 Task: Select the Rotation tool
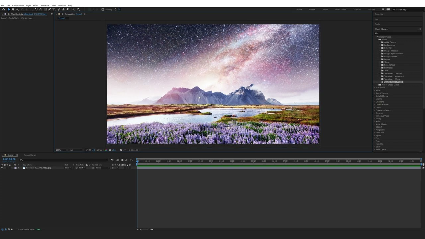36,9
